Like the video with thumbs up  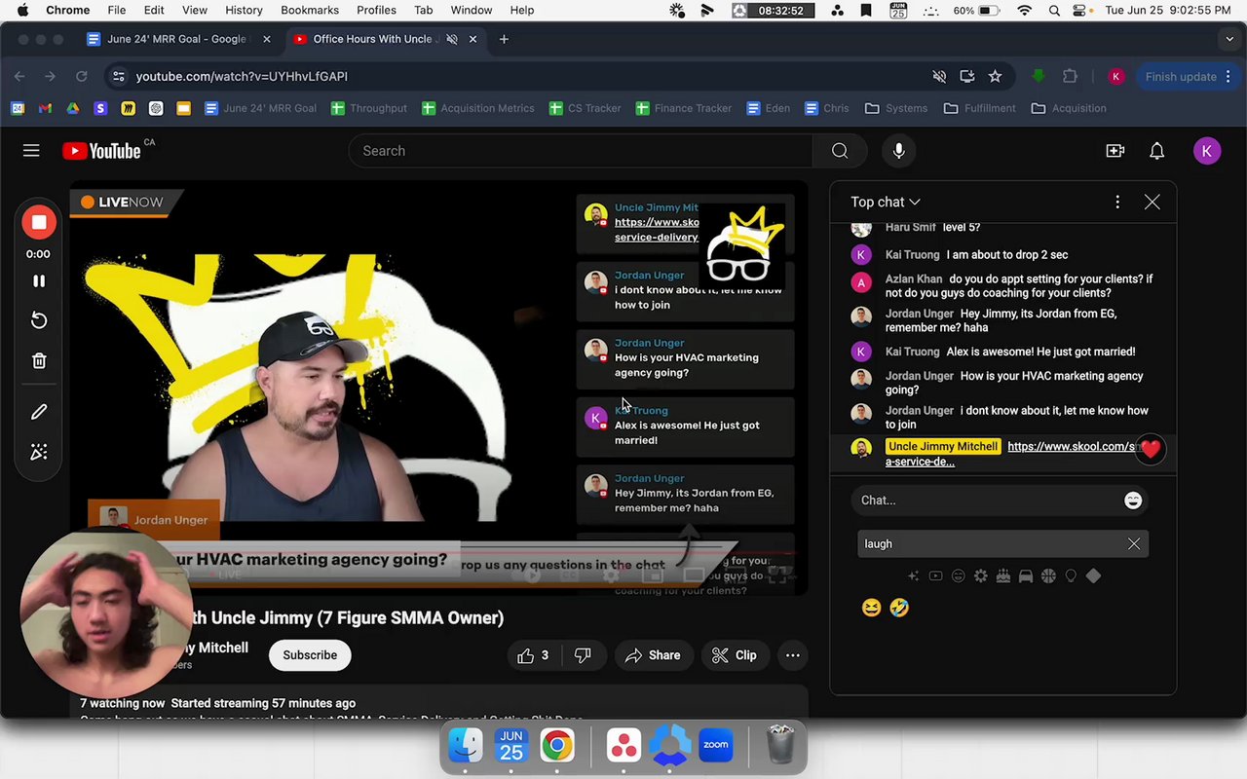[x=535, y=655]
